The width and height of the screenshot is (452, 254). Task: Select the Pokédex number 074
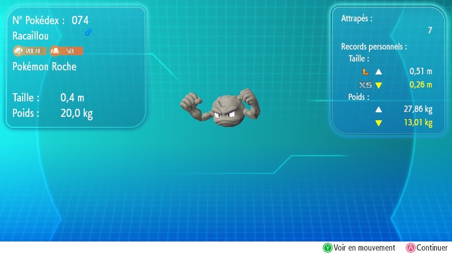coord(80,20)
